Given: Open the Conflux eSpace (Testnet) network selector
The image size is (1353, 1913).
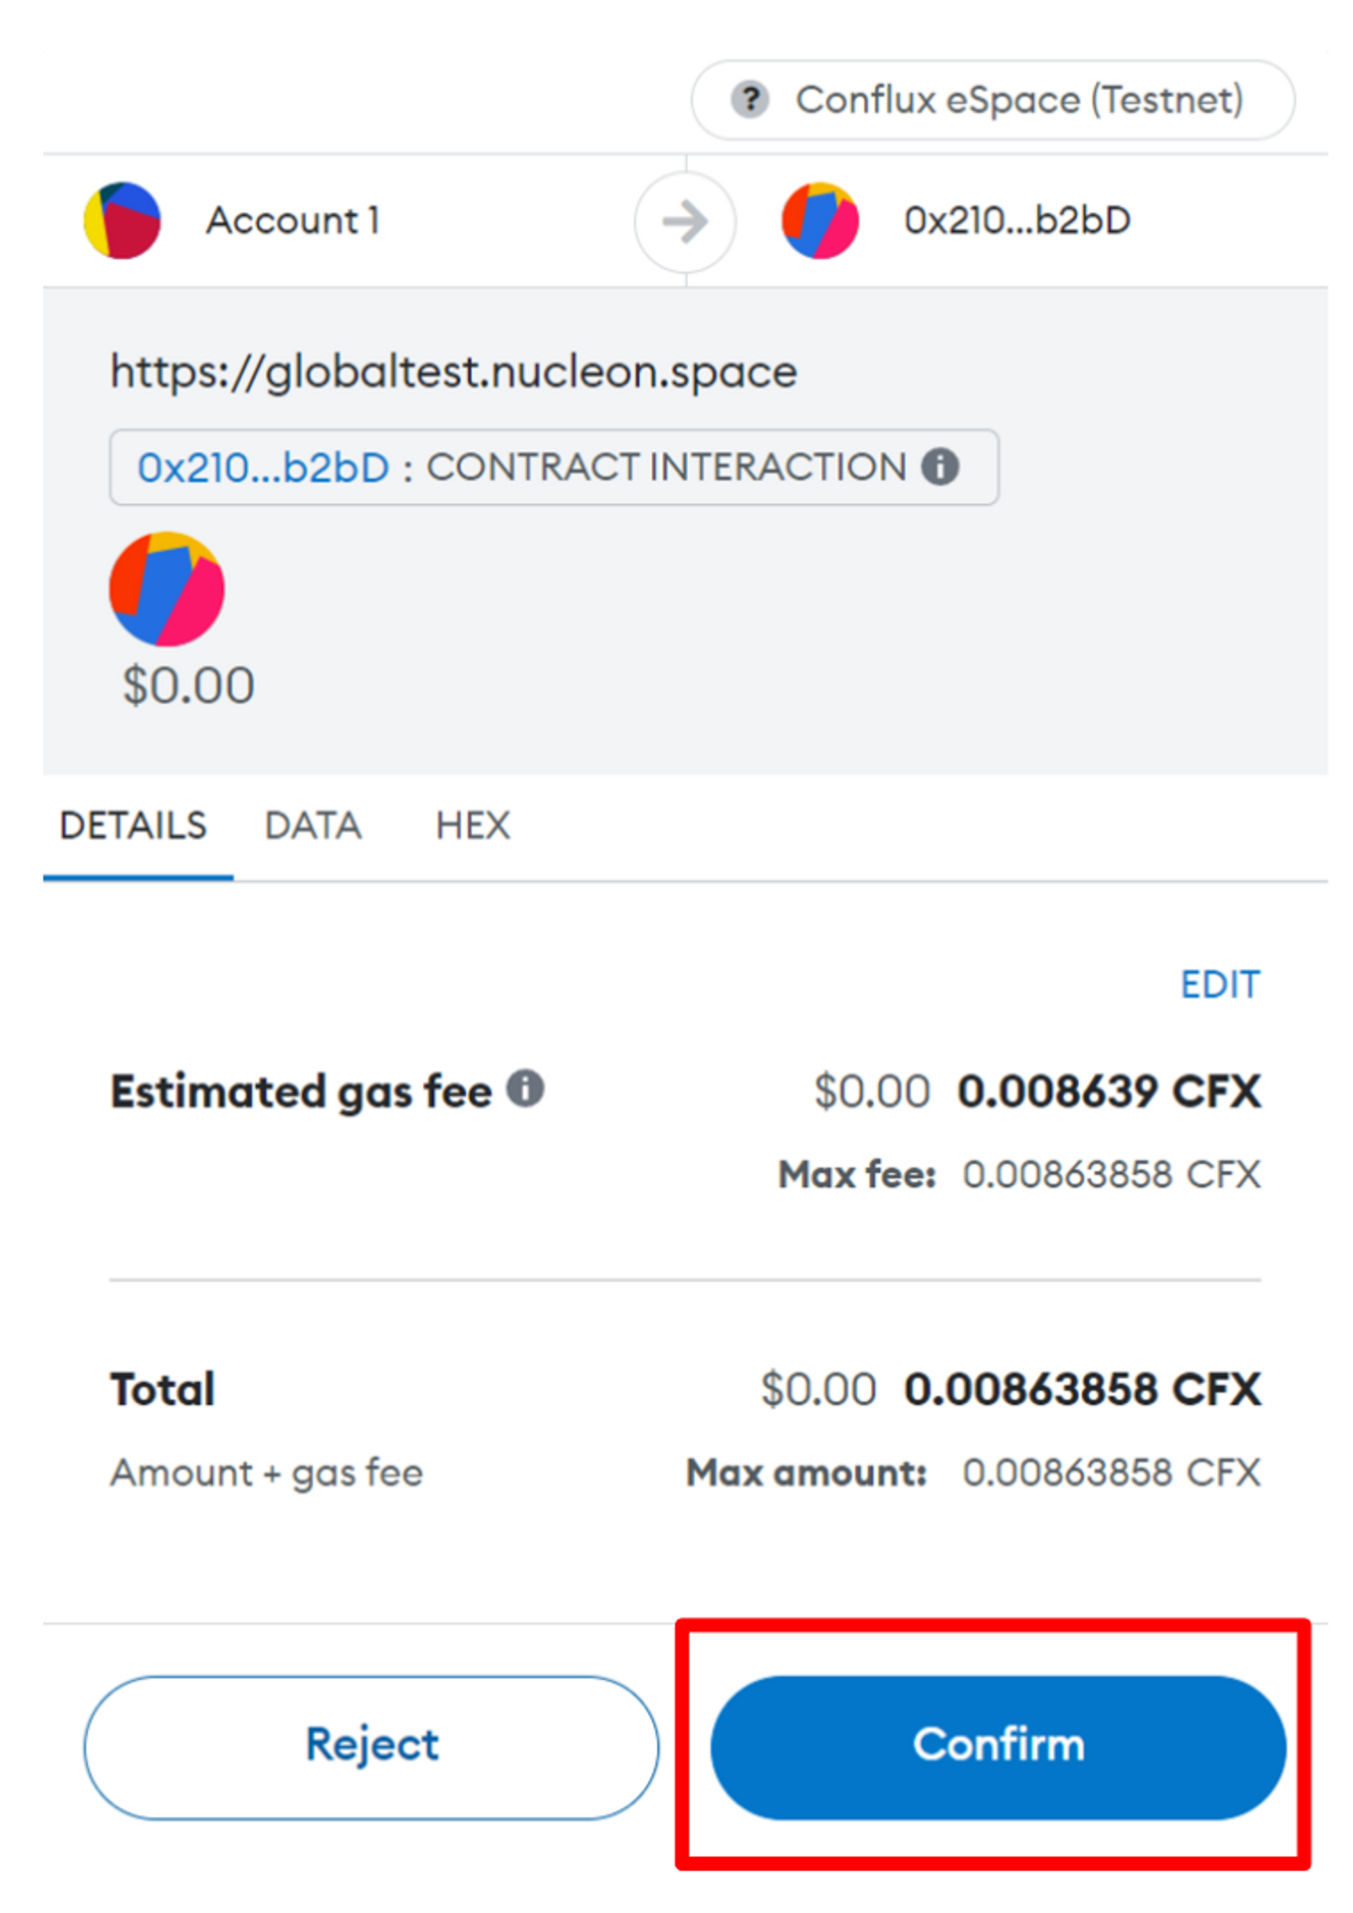Looking at the screenshot, I should [x=992, y=100].
